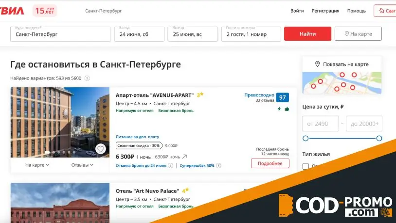Screen dimensions: 396x223
Task: Click the Апарт-отель AVENUE-APART title
Action: [x=155, y=95]
